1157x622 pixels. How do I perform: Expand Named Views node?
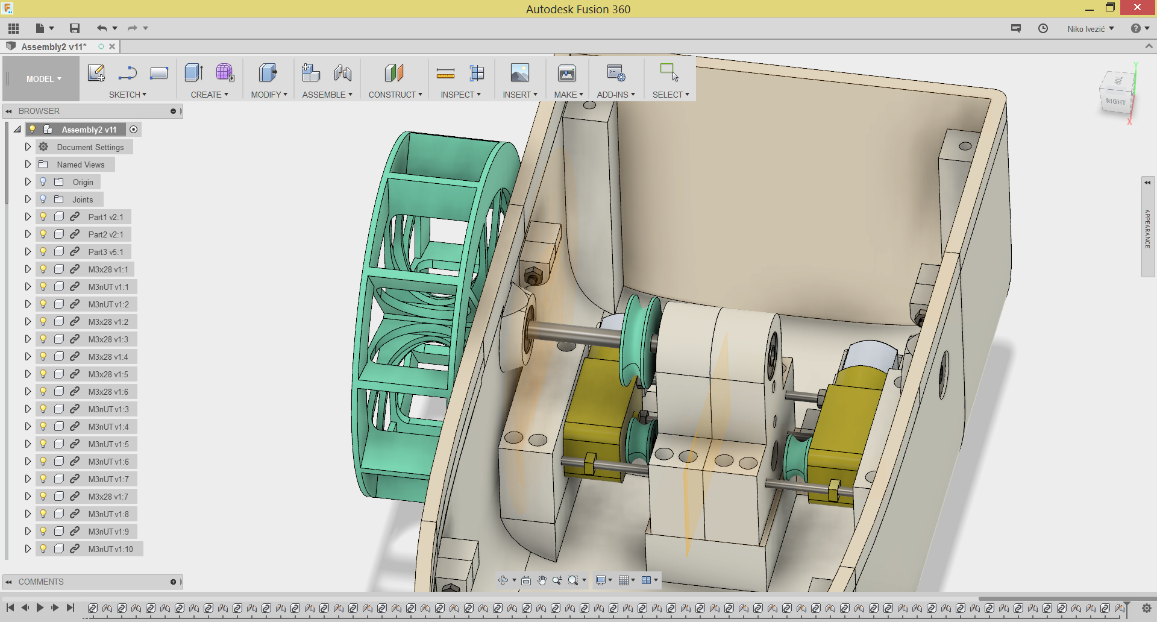tap(28, 164)
